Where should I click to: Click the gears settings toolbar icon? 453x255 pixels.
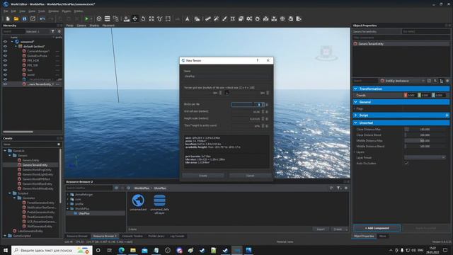click(249, 19)
